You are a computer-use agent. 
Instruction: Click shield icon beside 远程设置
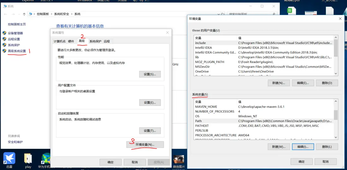click(x=4, y=39)
